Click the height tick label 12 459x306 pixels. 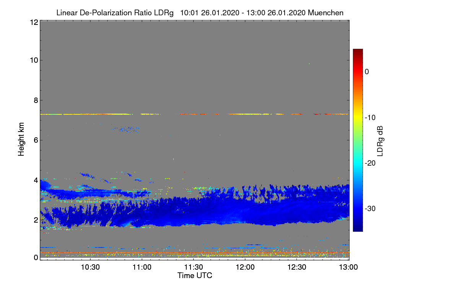pyautogui.click(x=33, y=22)
